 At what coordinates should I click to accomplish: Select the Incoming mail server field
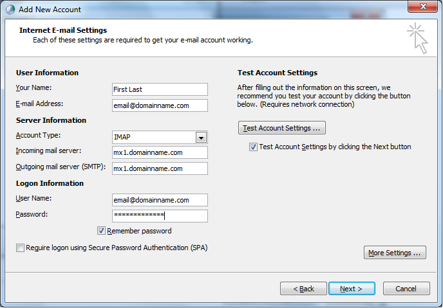point(160,152)
